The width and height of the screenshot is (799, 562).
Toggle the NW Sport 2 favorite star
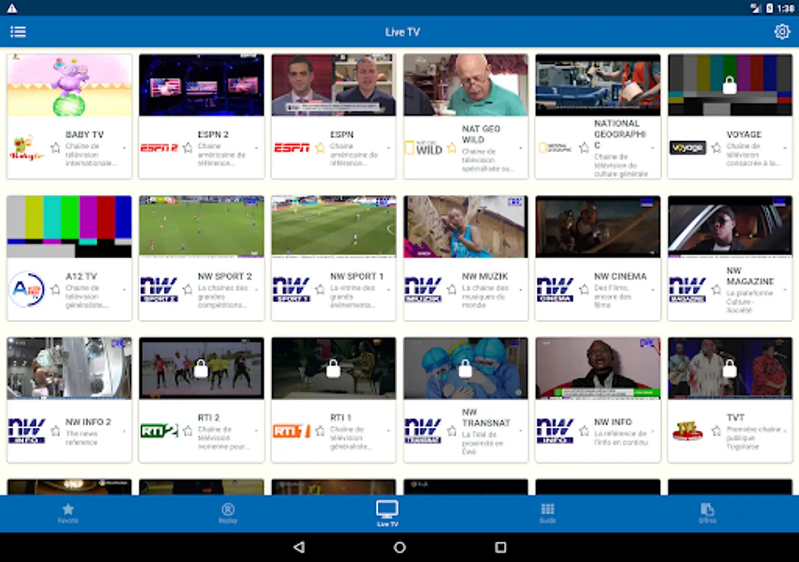(188, 289)
